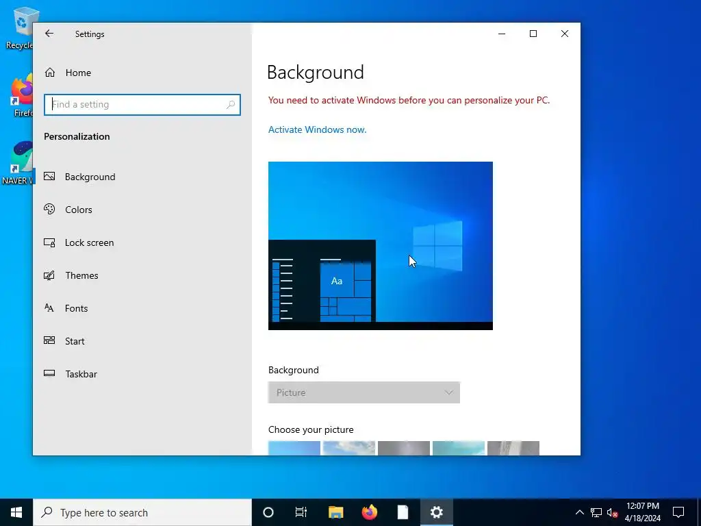This screenshot has width=701, height=526.
Task: Minimize the Settings window
Action: point(502,34)
